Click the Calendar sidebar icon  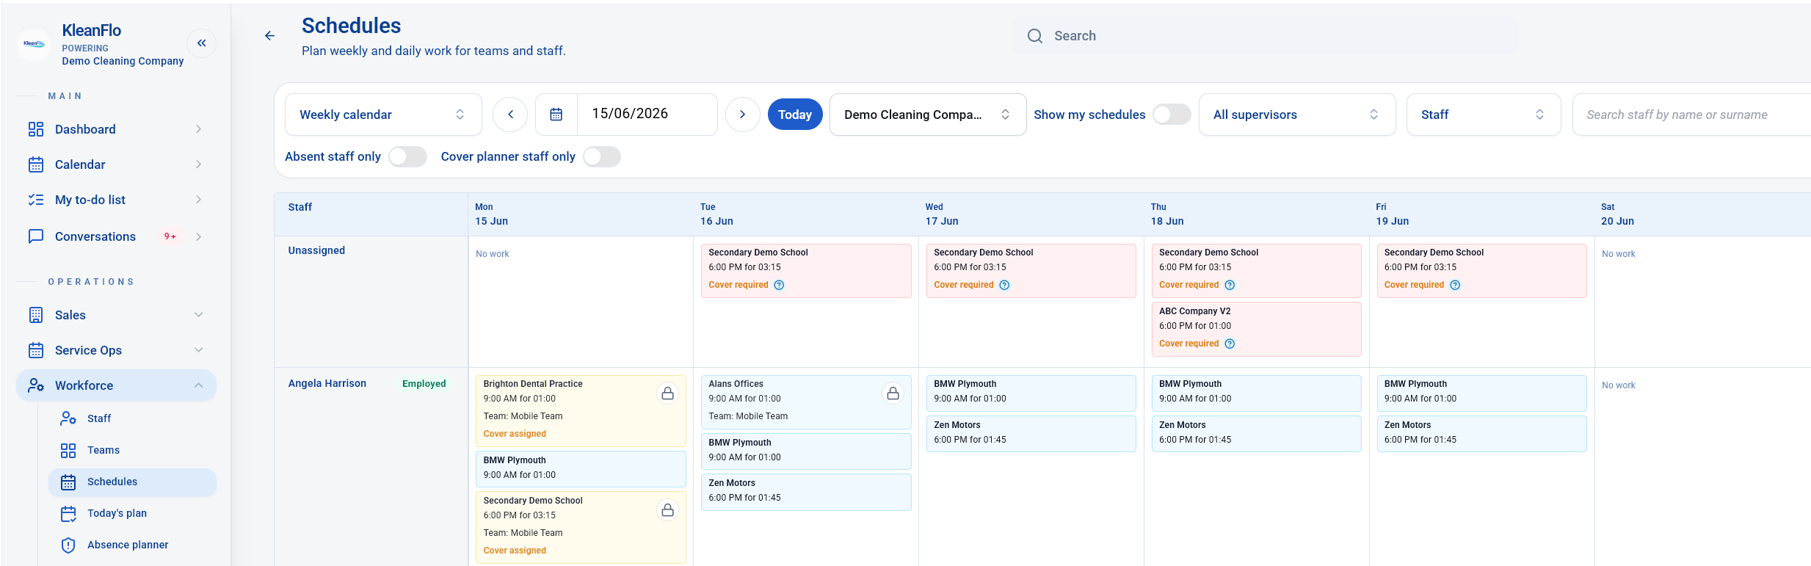pyautogui.click(x=36, y=164)
